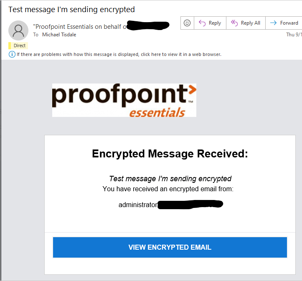Forward this email message
Screen dimensions: 302x281
284,23
